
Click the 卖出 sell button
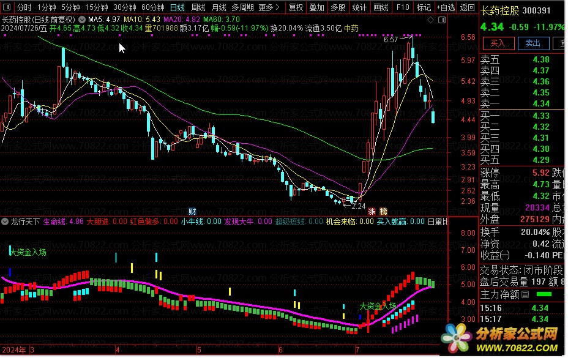(533, 43)
